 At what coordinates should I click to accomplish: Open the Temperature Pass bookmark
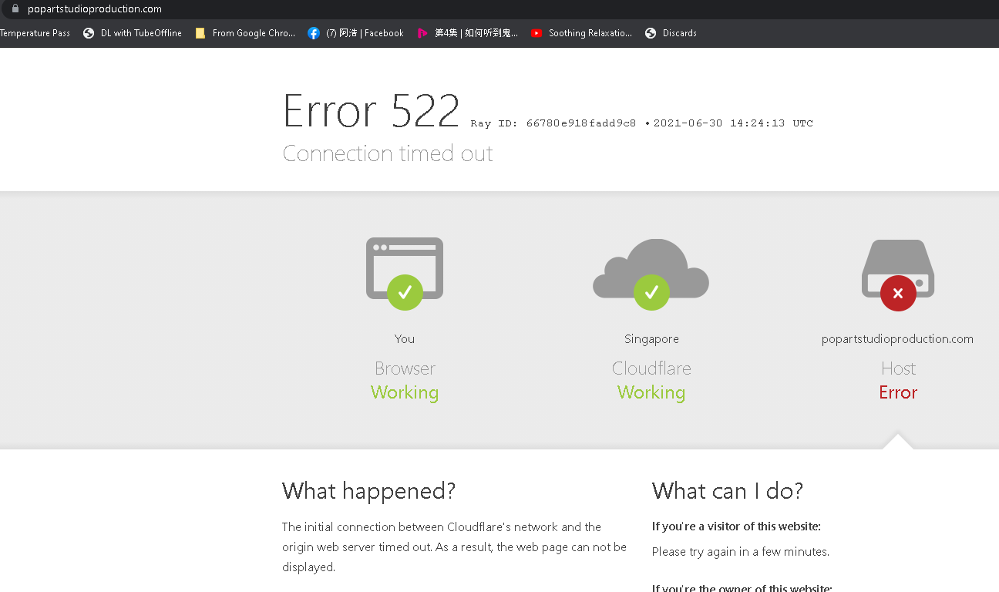[x=35, y=33]
